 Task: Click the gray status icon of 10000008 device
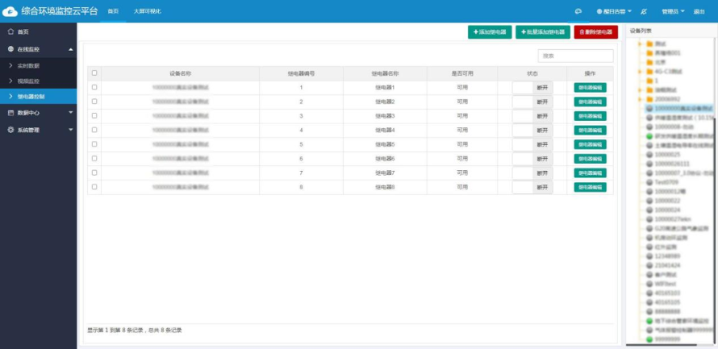tap(649, 127)
